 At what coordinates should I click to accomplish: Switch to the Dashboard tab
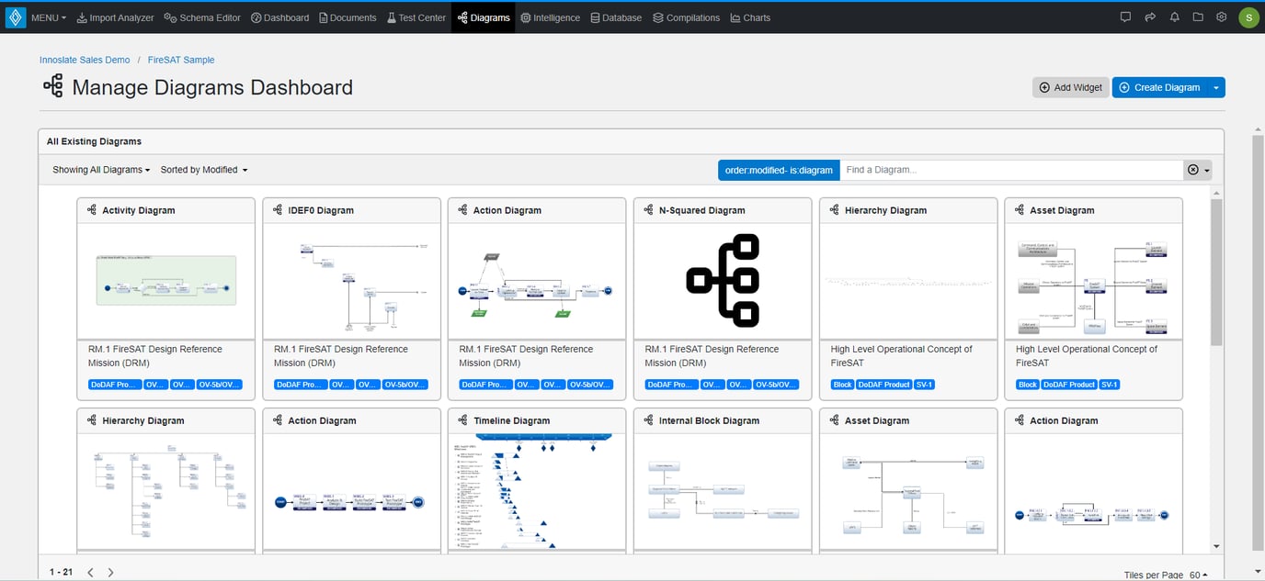[279, 17]
